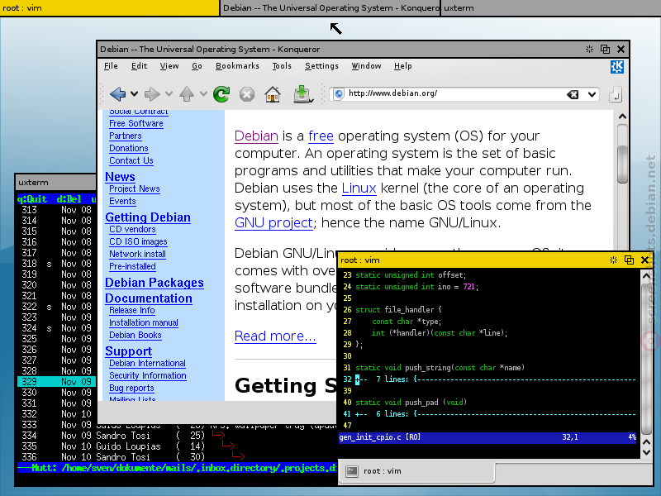Image resolution: width=661 pixels, height=496 pixels.
Task: Open the Settings menu
Action: point(321,66)
